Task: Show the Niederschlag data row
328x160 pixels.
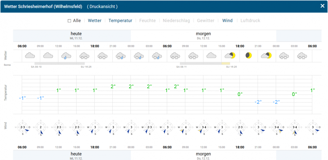Action: (x=176, y=21)
